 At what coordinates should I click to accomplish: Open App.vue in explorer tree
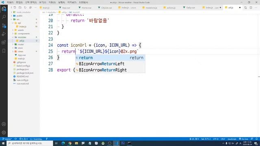pyautogui.click(x=22, y=55)
